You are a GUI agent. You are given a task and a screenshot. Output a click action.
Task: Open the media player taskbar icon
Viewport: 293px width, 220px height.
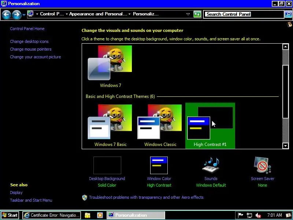[100, 215]
